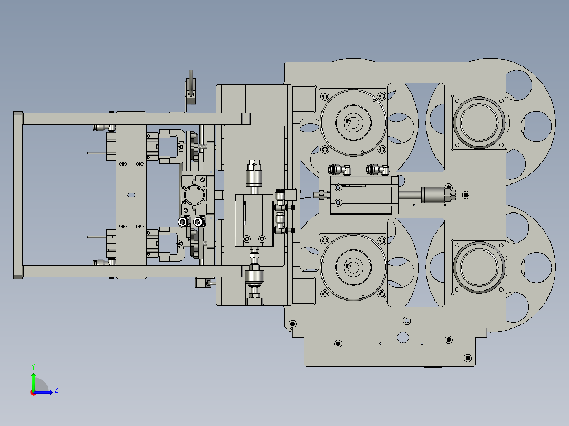Image resolution: width=569 pixels, height=426 pixels.
Task: Click the top-right bearing ring
Action: tap(478, 121)
